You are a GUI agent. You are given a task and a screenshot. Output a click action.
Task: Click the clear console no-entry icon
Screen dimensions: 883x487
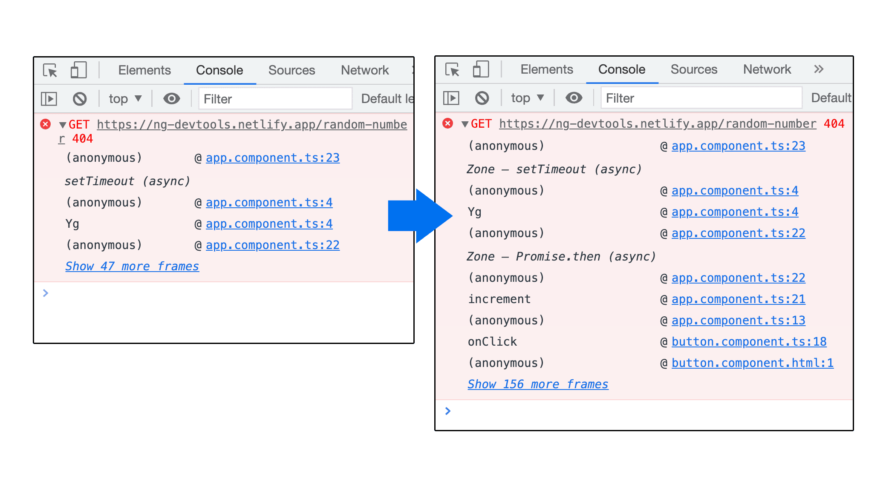(x=78, y=99)
